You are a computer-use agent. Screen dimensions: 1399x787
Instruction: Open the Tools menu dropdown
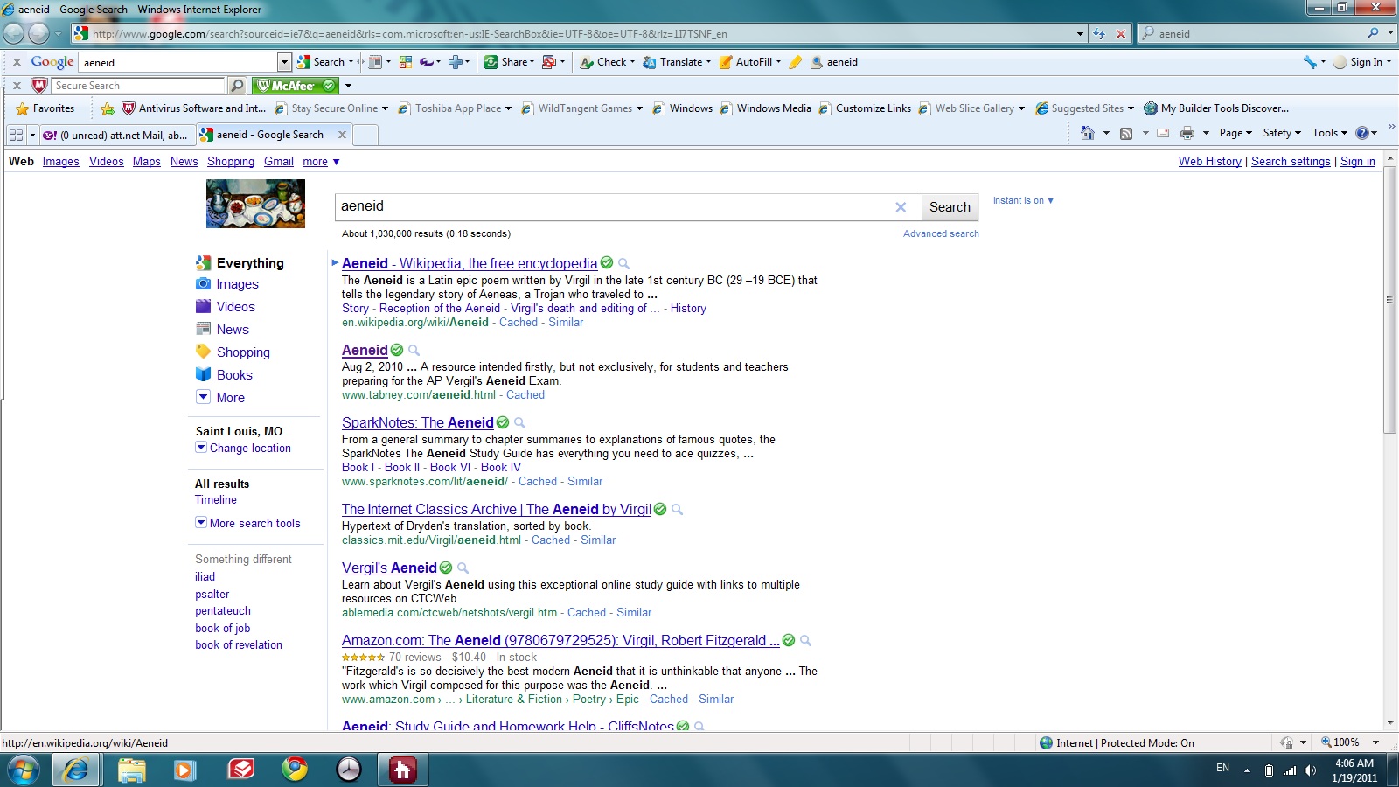pyautogui.click(x=1329, y=133)
